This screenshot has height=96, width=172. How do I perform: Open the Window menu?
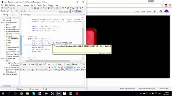point(50,5)
